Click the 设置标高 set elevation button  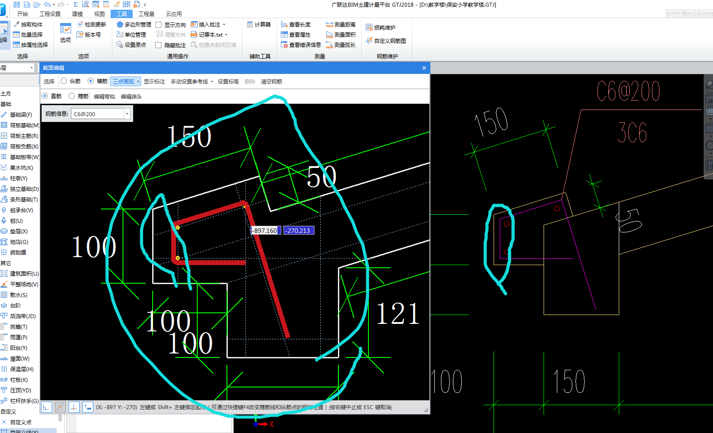click(x=228, y=81)
